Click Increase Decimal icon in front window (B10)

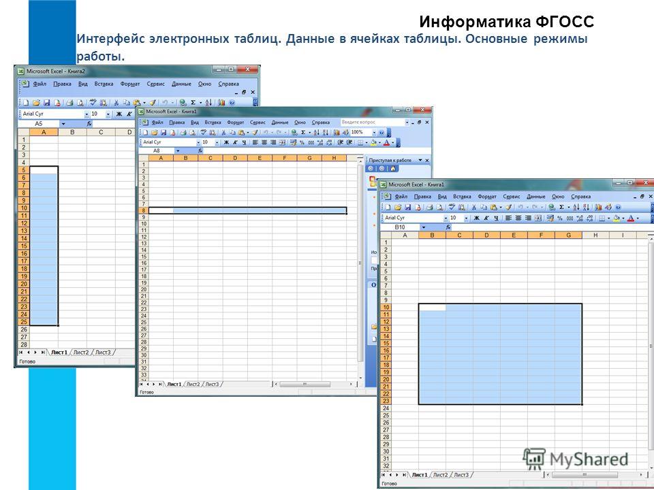point(579,218)
